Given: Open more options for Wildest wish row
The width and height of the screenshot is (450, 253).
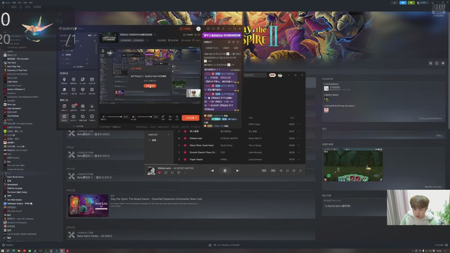Looking at the screenshot, I should pyautogui.click(x=299, y=138).
